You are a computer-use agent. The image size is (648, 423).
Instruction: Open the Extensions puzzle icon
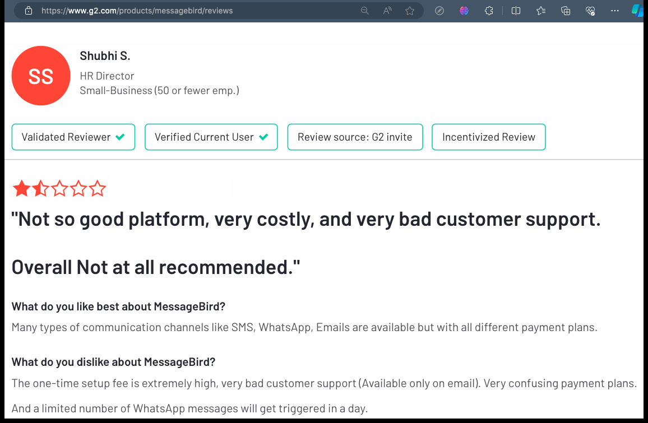coord(489,11)
